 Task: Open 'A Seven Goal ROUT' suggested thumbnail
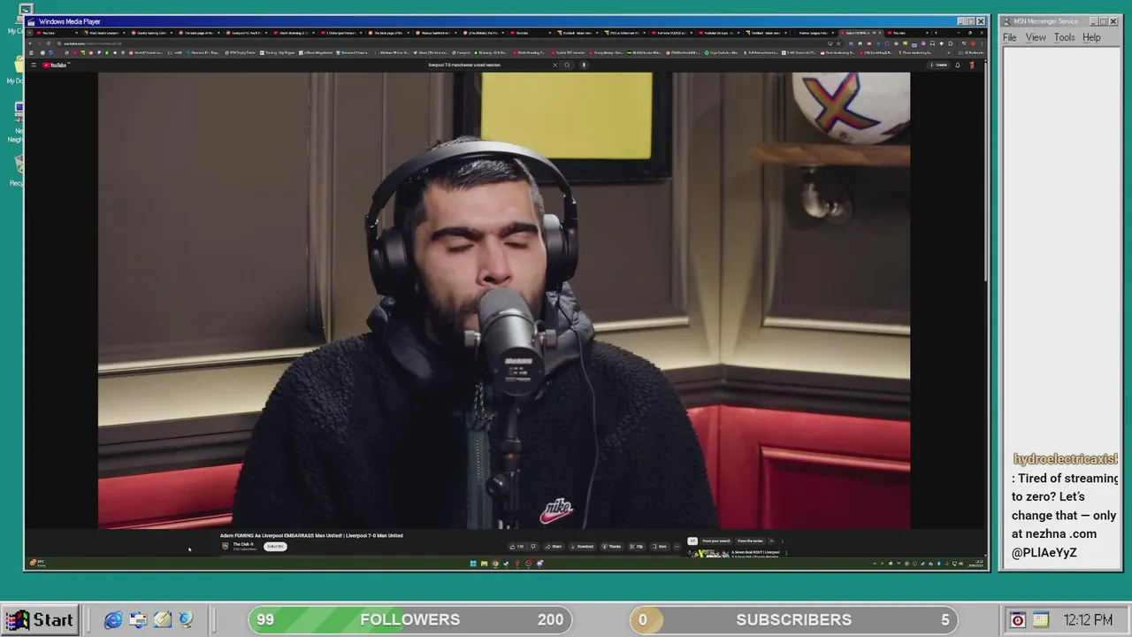[709, 554]
